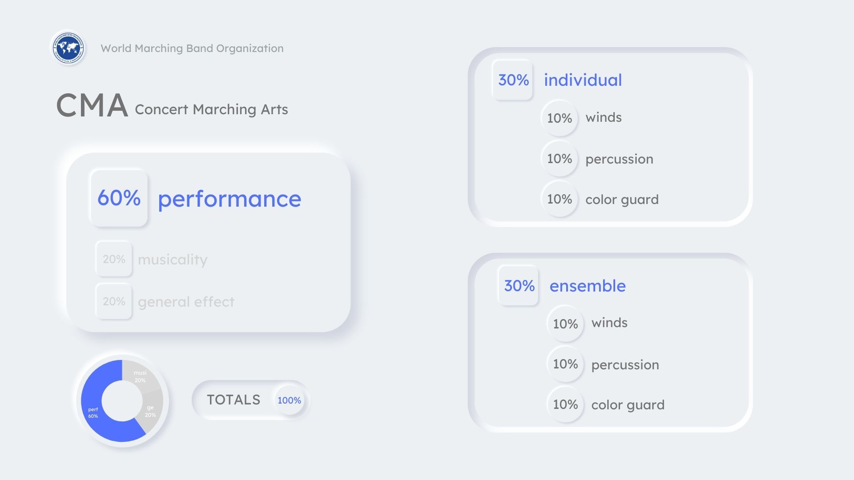Select the 10% circle beside individual color guard
Screen dimensions: 854x480
[x=559, y=199]
